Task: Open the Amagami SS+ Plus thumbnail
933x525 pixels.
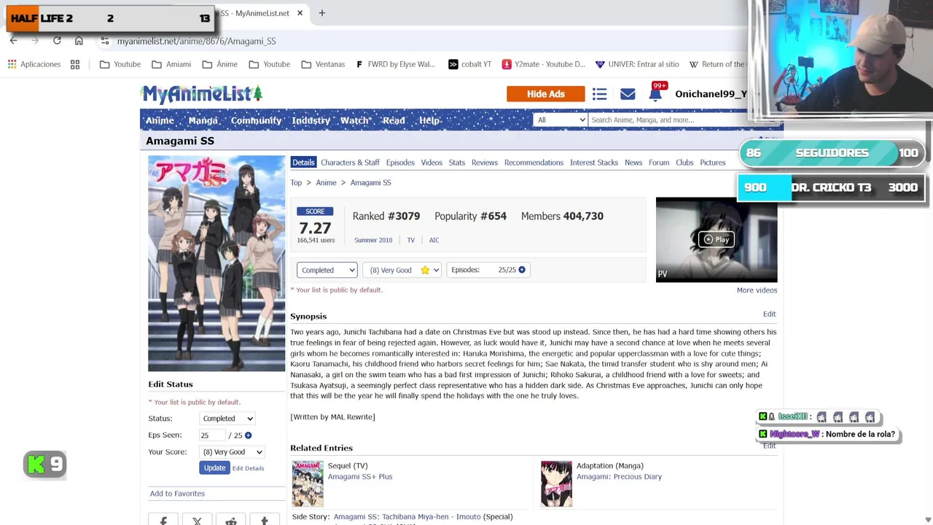Action: (x=308, y=483)
